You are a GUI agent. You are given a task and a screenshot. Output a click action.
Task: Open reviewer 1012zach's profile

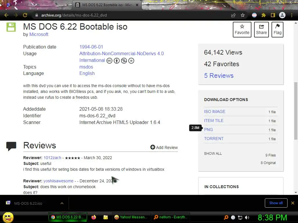click(52, 158)
